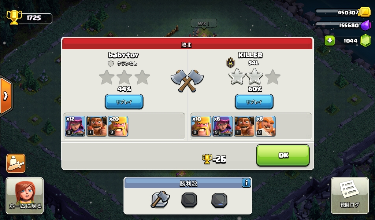Select babytoy's Battle Machine level 7
375x220 pixels.
[97, 126]
